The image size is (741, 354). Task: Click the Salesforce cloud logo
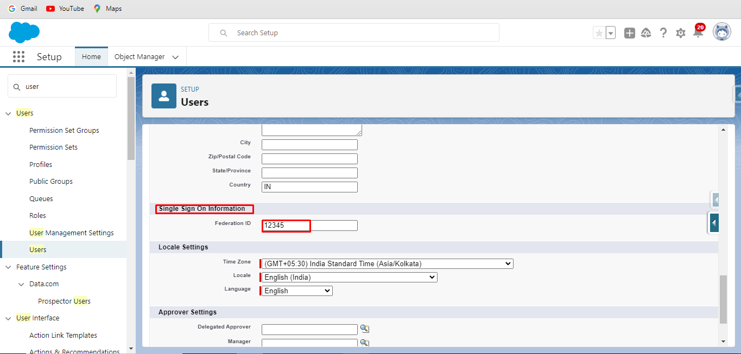(x=24, y=33)
